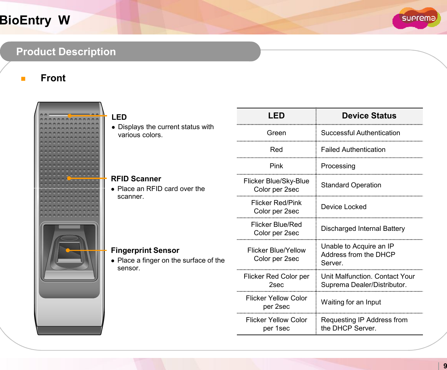Click the Product Description heading
The image size is (447, 370).
(x=66, y=52)
